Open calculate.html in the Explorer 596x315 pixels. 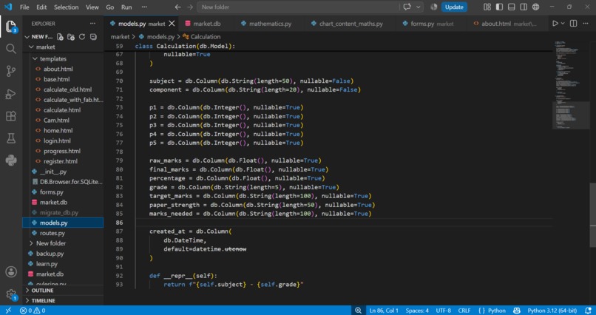(x=62, y=110)
